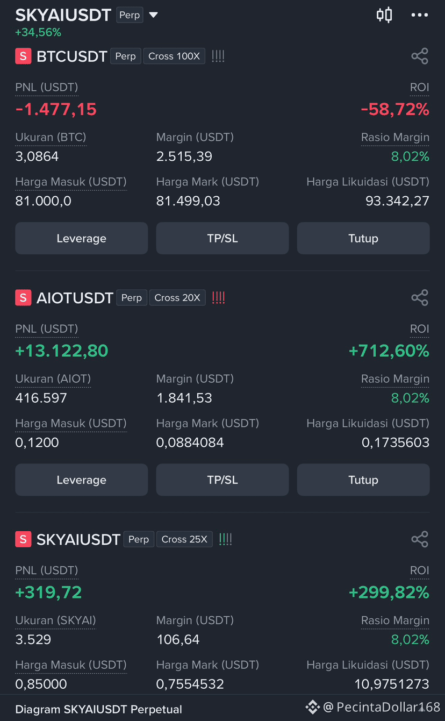This screenshot has height=721, width=445.
Task: Share the SKYAIUSDT position
Action: (420, 539)
